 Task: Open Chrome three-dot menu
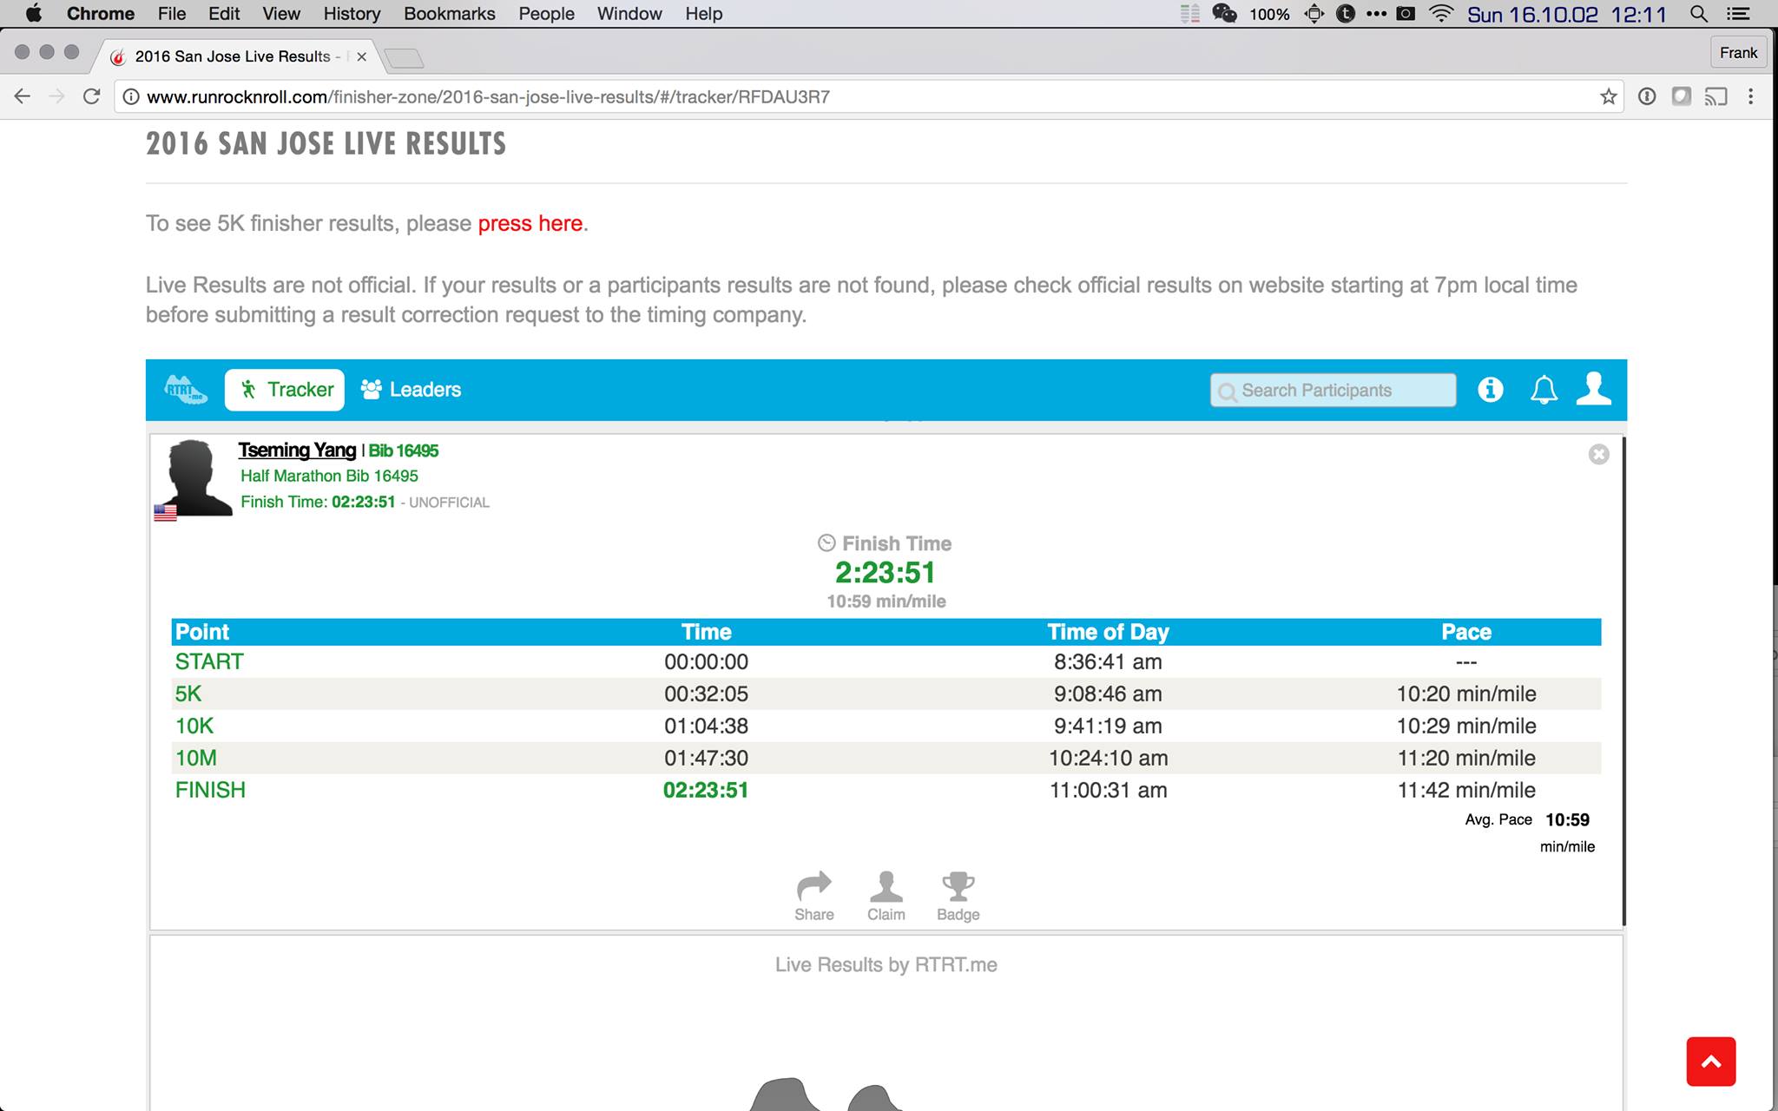(x=1750, y=96)
